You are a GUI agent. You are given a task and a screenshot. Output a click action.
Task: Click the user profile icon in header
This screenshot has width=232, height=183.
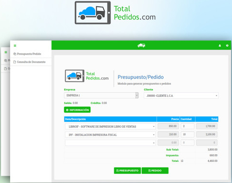point(220,46)
